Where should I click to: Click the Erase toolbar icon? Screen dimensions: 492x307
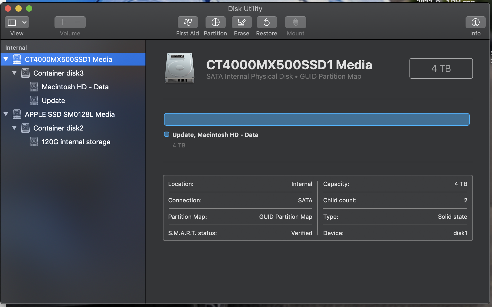pyautogui.click(x=242, y=22)
